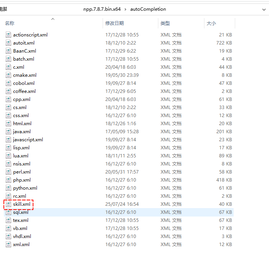Select the cobol.xml file name
Image resolution: width=269 pixels, height=253 pixels.
coord(24,83)
